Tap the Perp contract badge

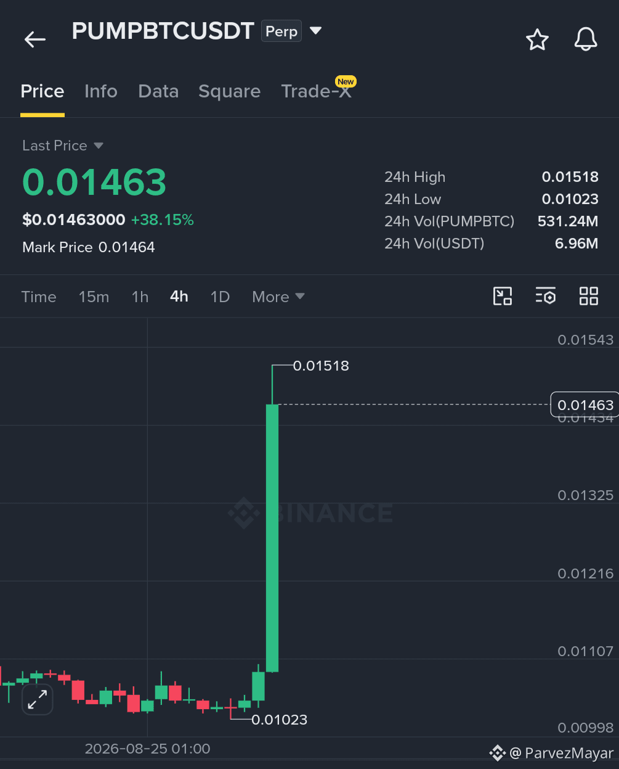tap(281, 31)
